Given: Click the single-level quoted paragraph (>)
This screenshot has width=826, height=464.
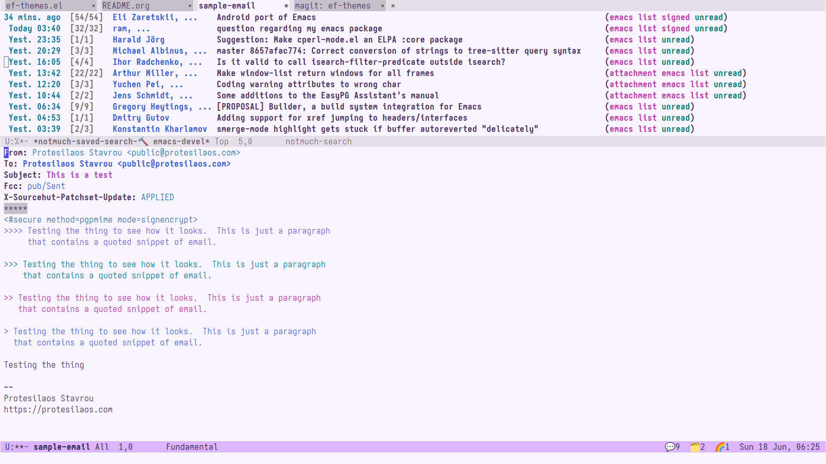Looking at the screenshot, I should [x=160, y=337].
